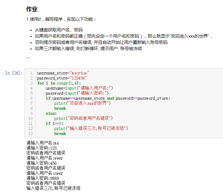The image size is (223, 194).
Task: Select bullet starting '否则提示密码或者用户名错误'
Action: point(101,42)
